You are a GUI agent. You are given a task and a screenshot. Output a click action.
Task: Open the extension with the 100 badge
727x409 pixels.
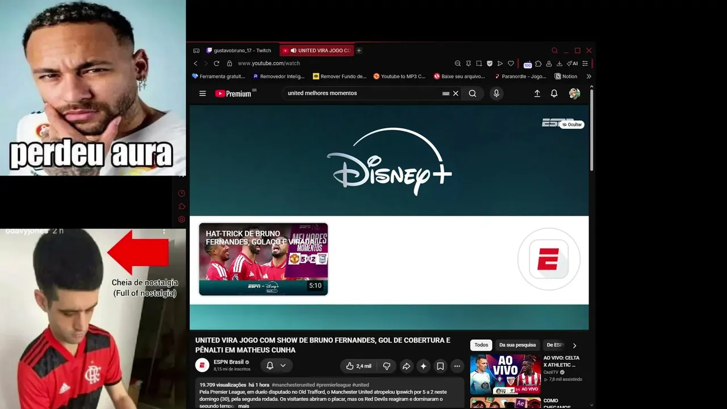click(x=528, y=64)
